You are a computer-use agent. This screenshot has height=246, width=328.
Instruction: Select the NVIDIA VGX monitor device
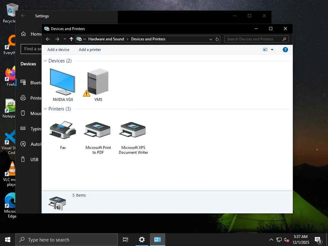click(63, 85)
